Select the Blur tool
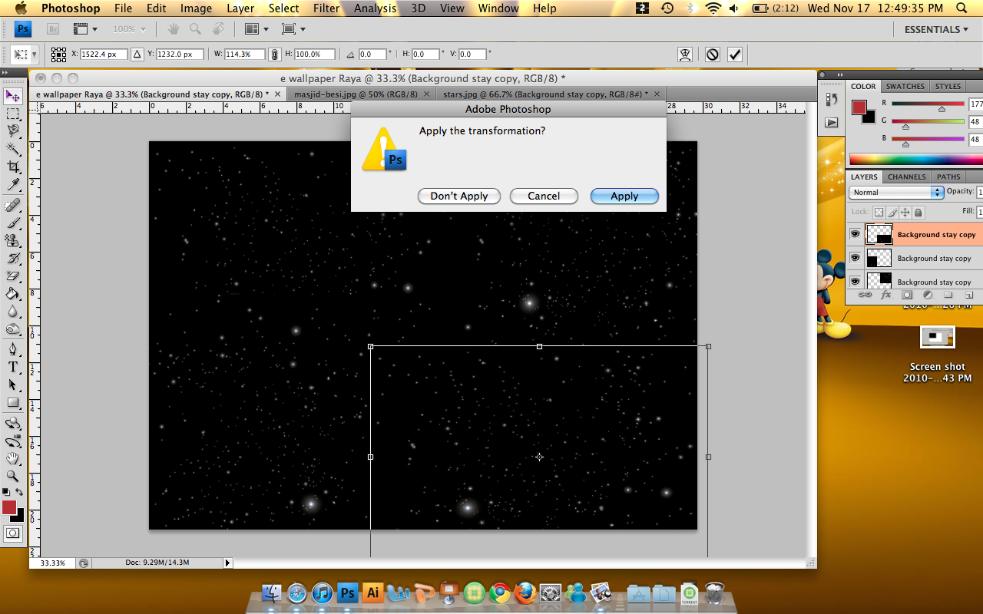983x614 pixels. click(x=13, y=312)
